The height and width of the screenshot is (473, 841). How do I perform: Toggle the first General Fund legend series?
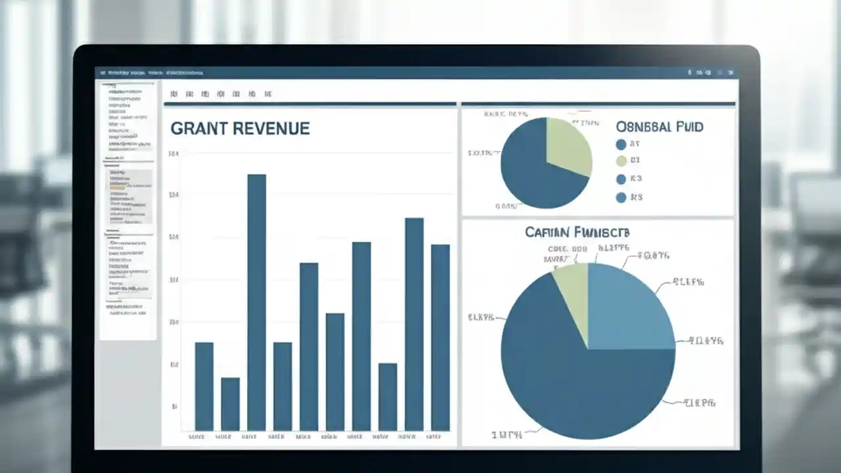pos(621,145)
